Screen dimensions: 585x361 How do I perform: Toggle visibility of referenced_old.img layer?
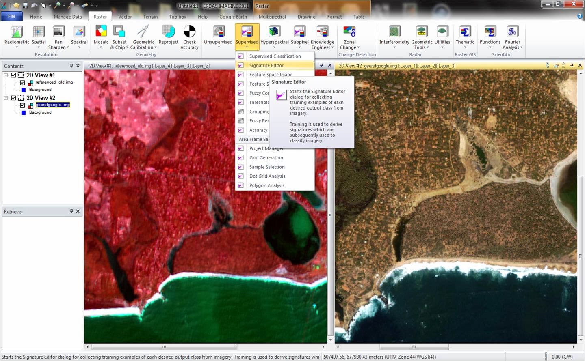point(22,82)
